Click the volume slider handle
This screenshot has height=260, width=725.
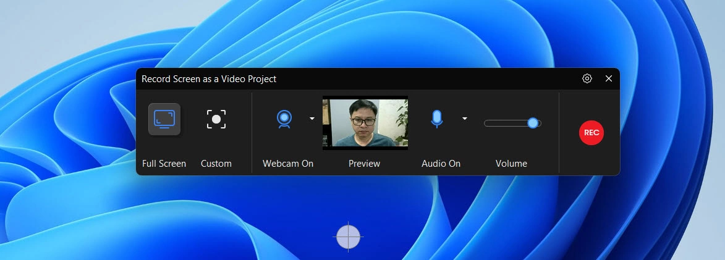pyautogui.click(x=533, y=123)
